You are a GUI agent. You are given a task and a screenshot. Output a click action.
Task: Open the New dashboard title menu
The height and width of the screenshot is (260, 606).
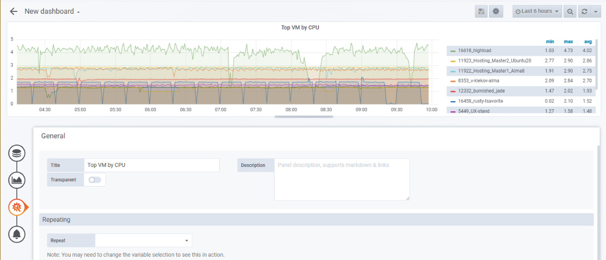click(x=52, y=11)
